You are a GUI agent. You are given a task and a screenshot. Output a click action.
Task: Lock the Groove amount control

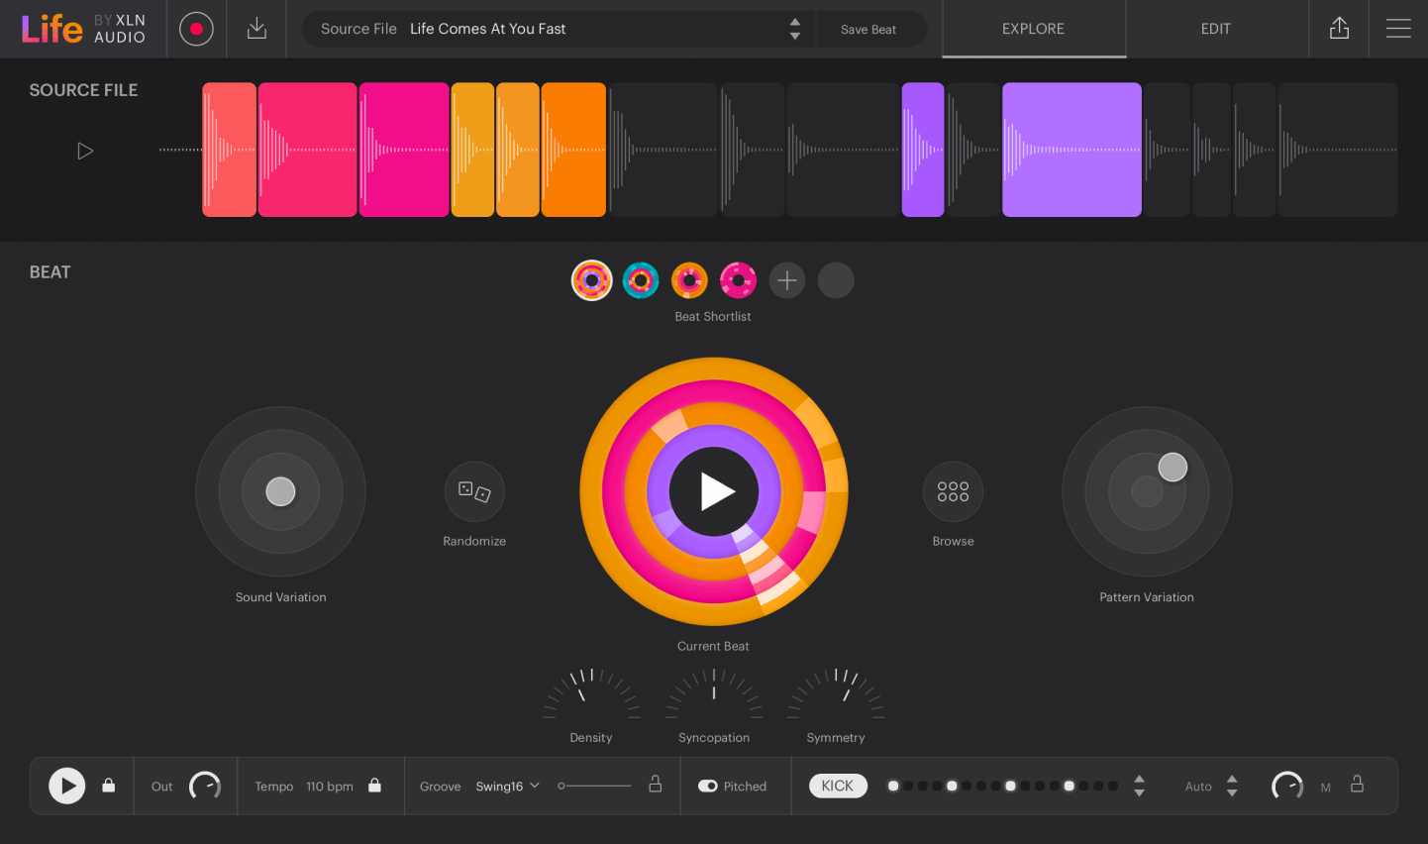click(655, 785)
